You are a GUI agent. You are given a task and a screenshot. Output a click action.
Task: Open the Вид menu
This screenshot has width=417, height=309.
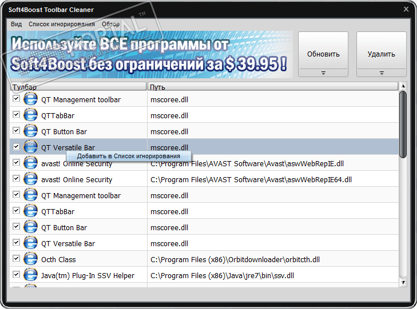16,24
